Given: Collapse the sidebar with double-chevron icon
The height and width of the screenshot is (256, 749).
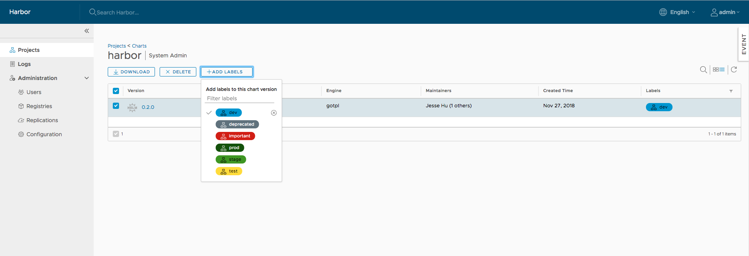Looking at the screenshot, I should pos(87,31).
